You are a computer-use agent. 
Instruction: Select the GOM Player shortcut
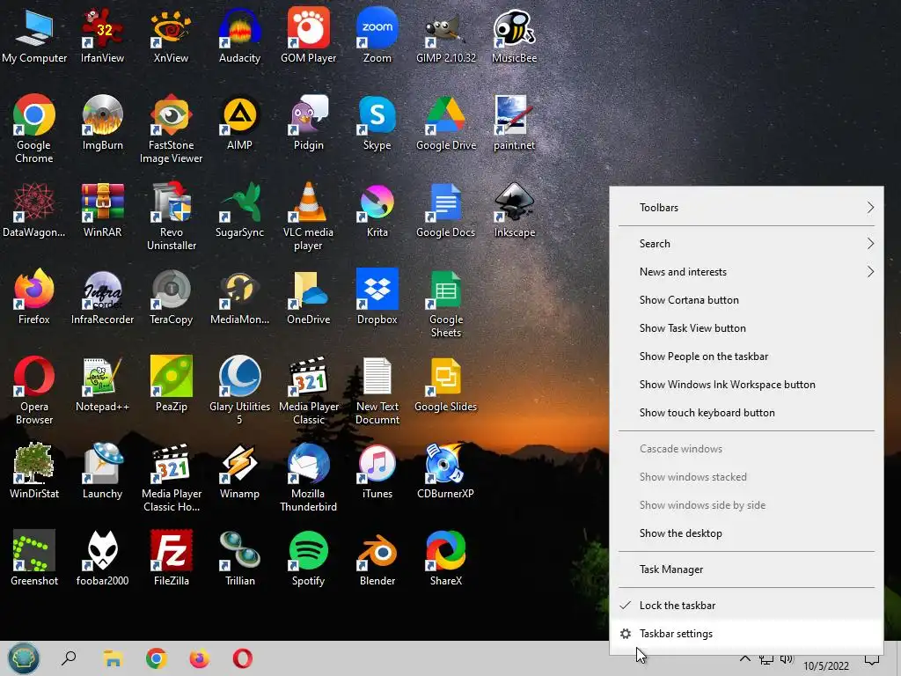point(309,35)
